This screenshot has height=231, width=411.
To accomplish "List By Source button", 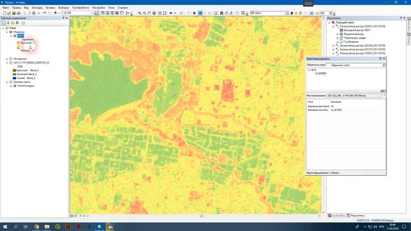I will point(8,23).
